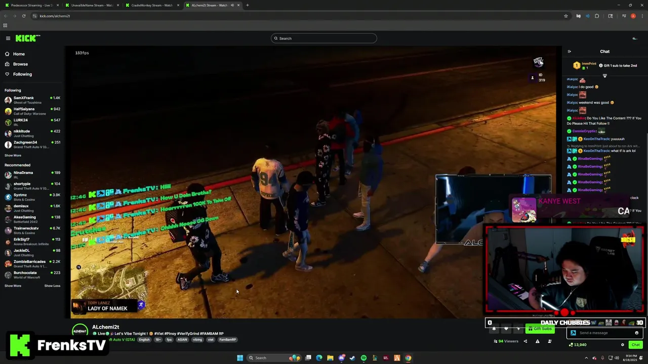The width and height of the screenshot is (648, 364).
Task: Open chat settings gear
Action: pos(623,345)
